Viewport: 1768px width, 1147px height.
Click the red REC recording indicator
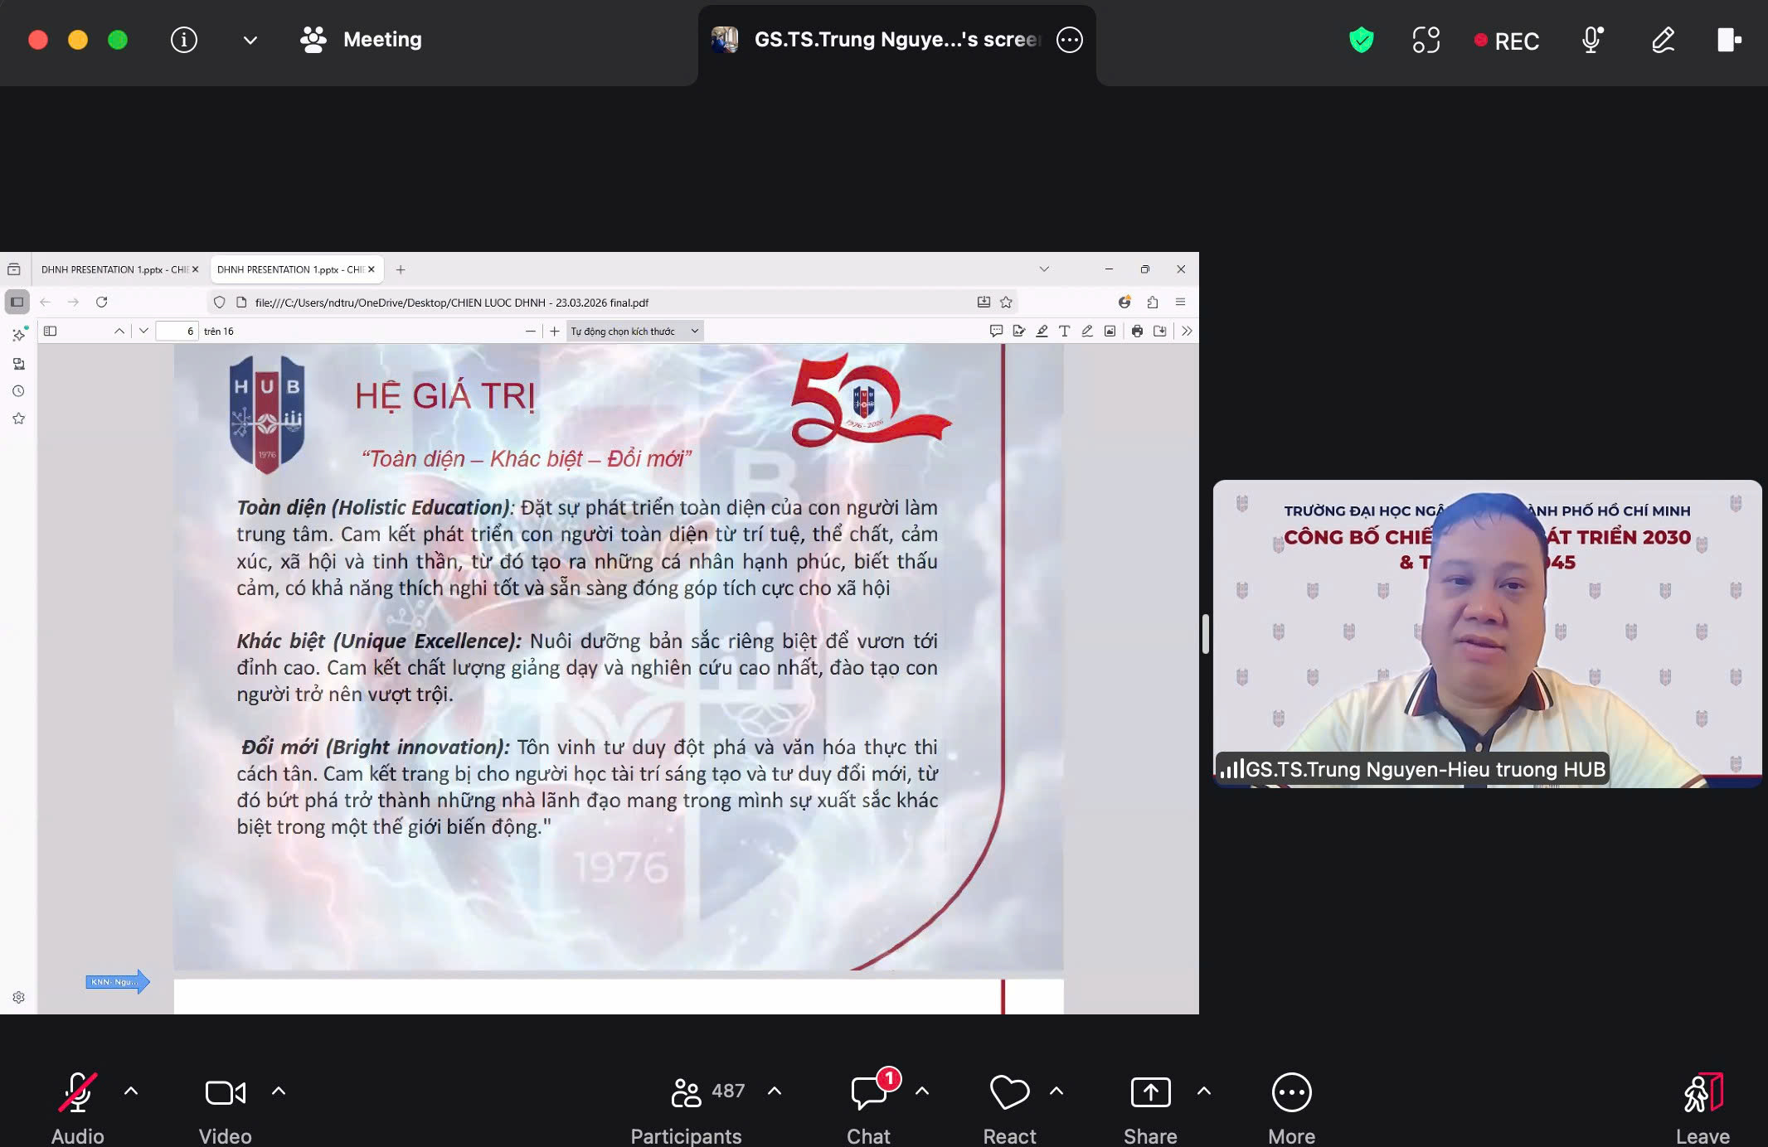point(1507,41)
